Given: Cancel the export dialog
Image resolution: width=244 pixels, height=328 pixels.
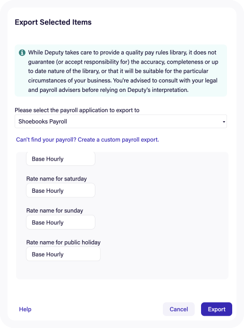Looking at the screenshot, I should click(179, 309).
